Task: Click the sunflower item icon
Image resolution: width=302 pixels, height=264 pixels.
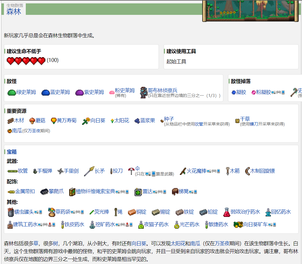Action: (86, 121)
